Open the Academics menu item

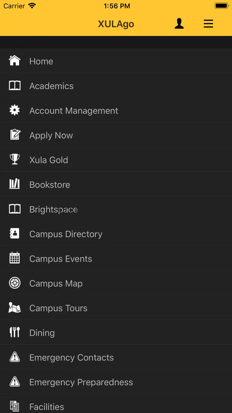pos(51,86)
